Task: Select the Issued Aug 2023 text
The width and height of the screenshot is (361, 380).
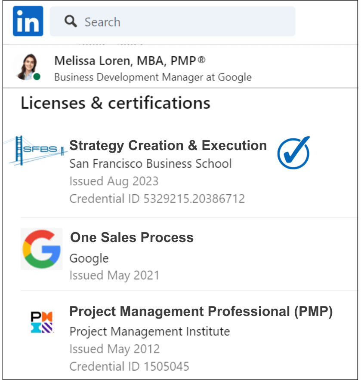Action: pyautogui.click(x=114, y=181)
